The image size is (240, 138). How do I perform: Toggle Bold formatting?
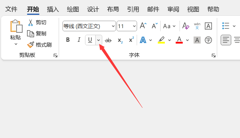click(68, 40)
